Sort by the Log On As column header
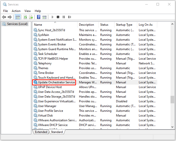Image resolution: width=176 pixels, height=141 pixels. point(147,25)
